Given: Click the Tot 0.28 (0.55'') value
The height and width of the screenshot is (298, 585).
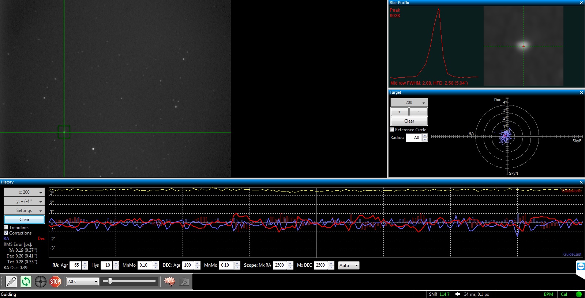Looking at the screenshot, I should 22,262.
